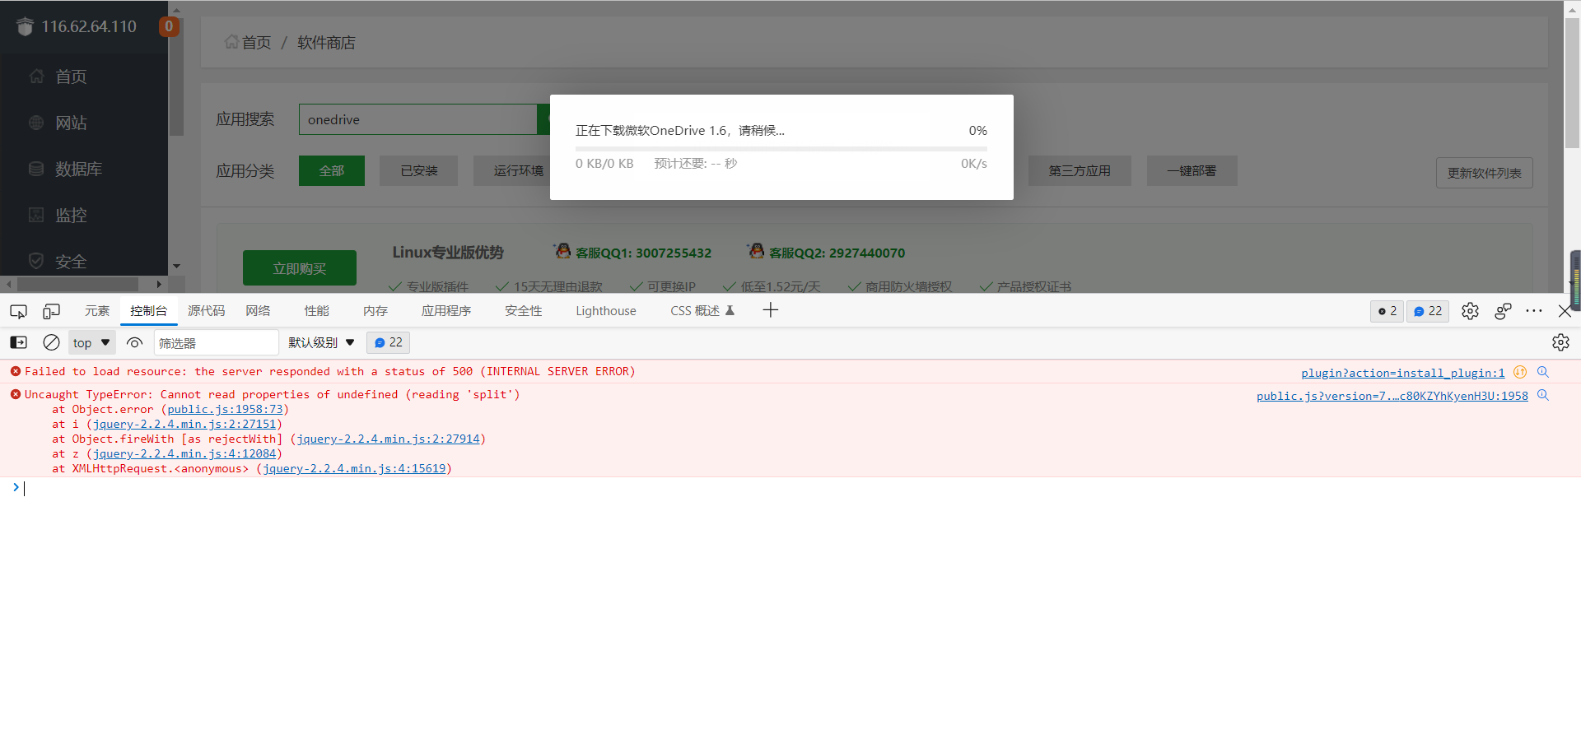Click the 22 messages badge in top toolbar
Screen dimensions: 1581x734
(1428, 311)
